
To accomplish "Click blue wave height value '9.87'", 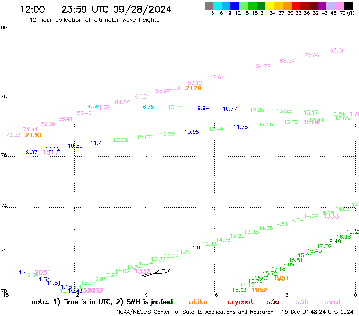I will point(32,152).
